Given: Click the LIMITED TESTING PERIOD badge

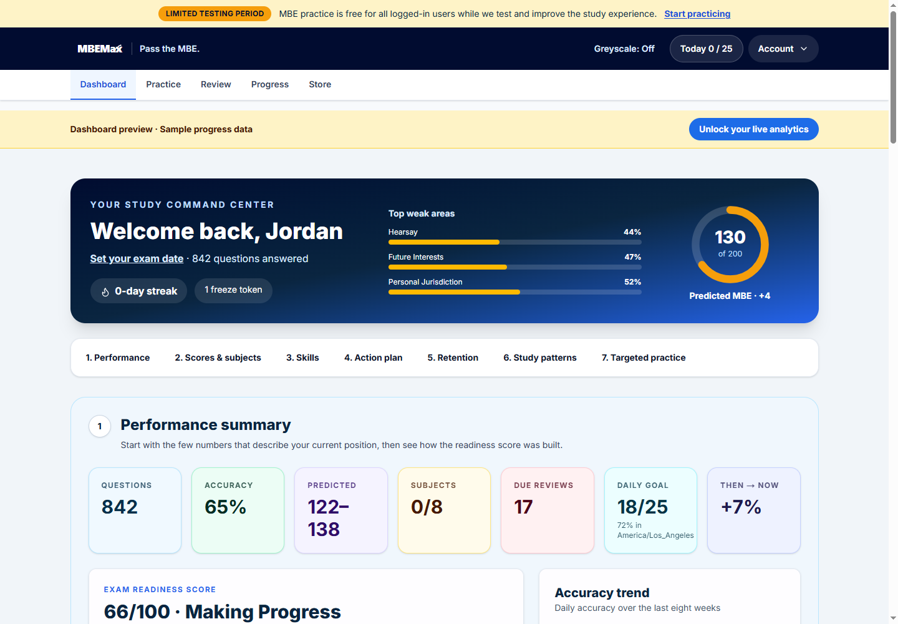Looking at the screenshot, I should tap(215, 14).
